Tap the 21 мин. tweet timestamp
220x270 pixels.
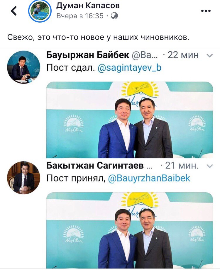(182, 166)
